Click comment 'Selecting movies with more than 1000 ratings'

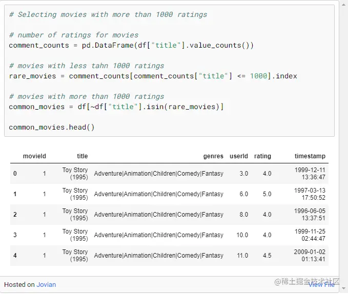(108, 15)
